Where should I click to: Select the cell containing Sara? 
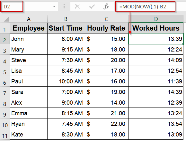29,92
